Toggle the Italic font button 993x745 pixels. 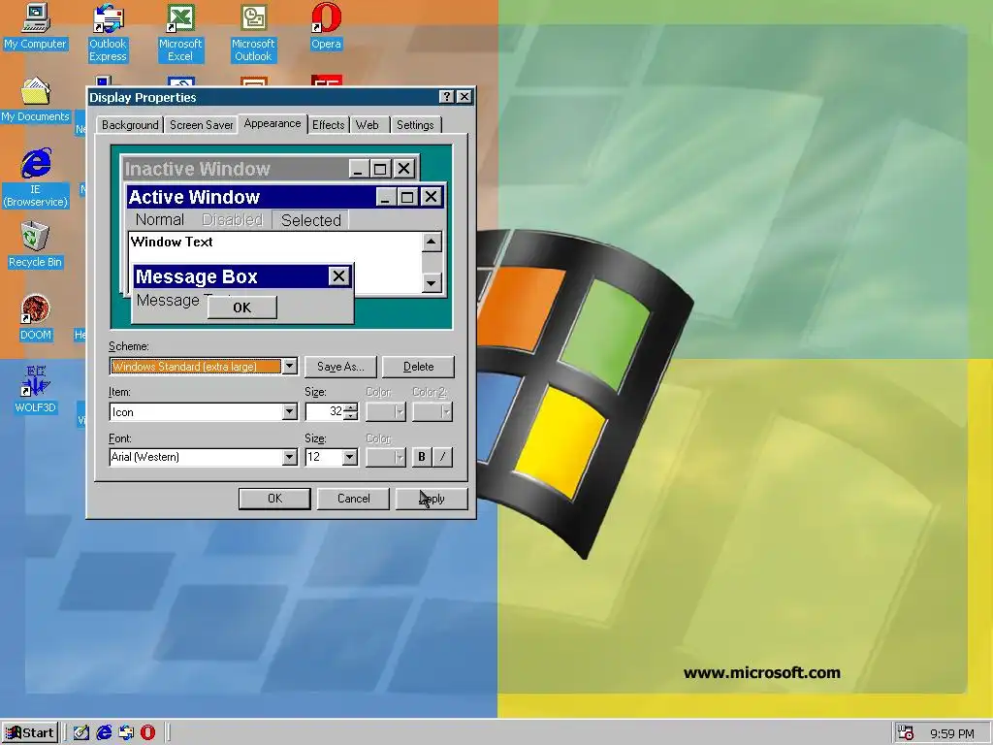442,457
